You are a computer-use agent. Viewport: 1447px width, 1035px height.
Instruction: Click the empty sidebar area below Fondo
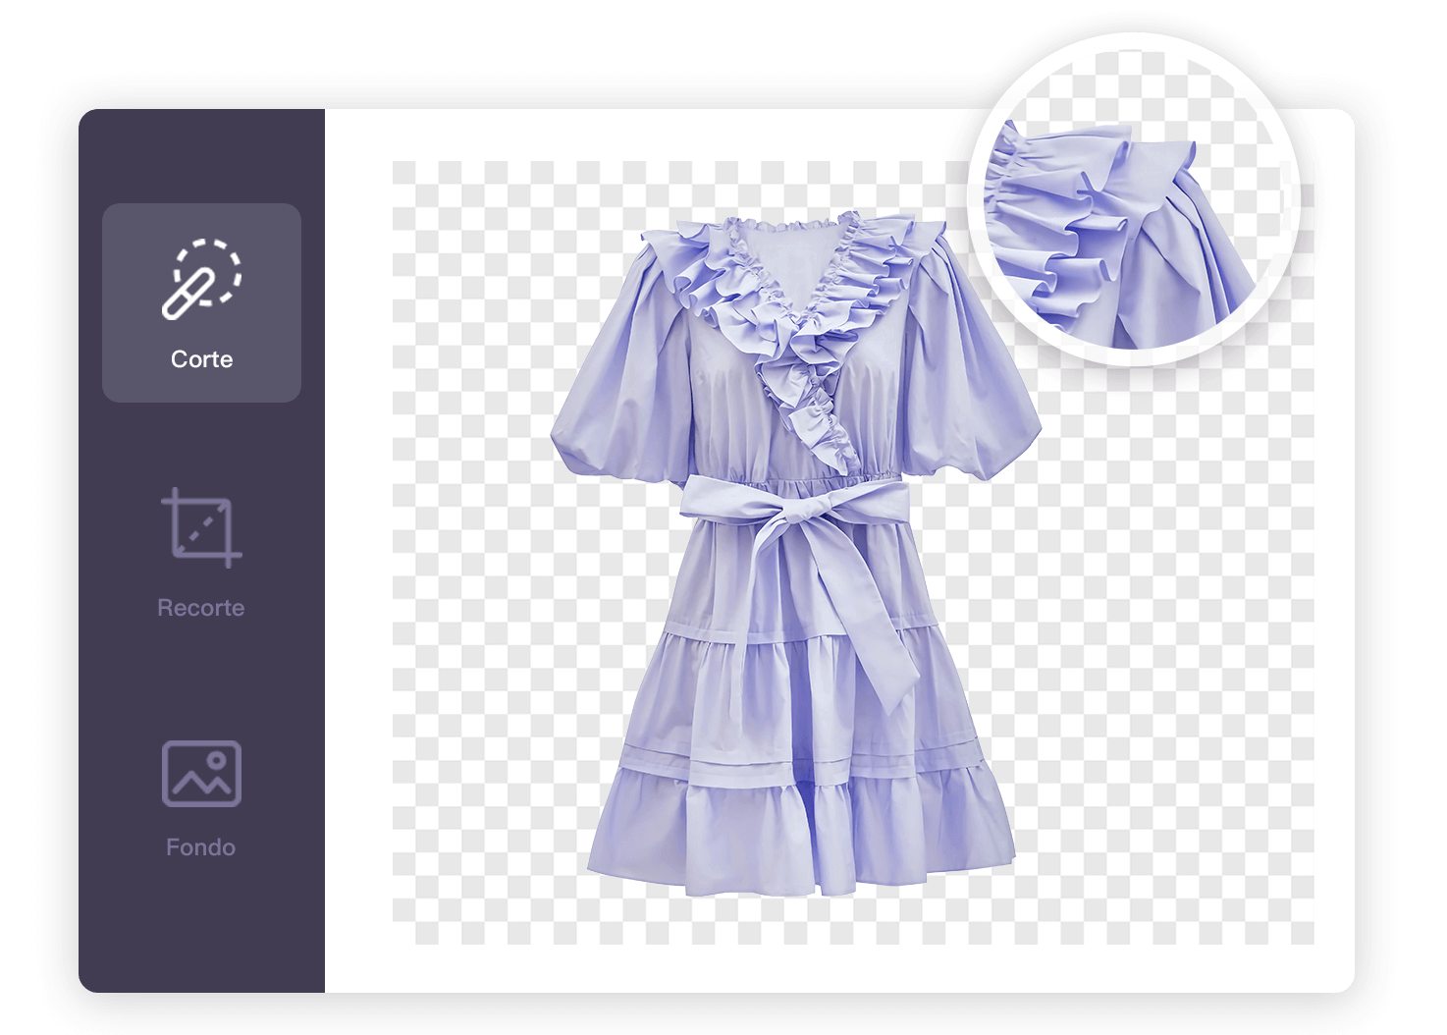201,933
